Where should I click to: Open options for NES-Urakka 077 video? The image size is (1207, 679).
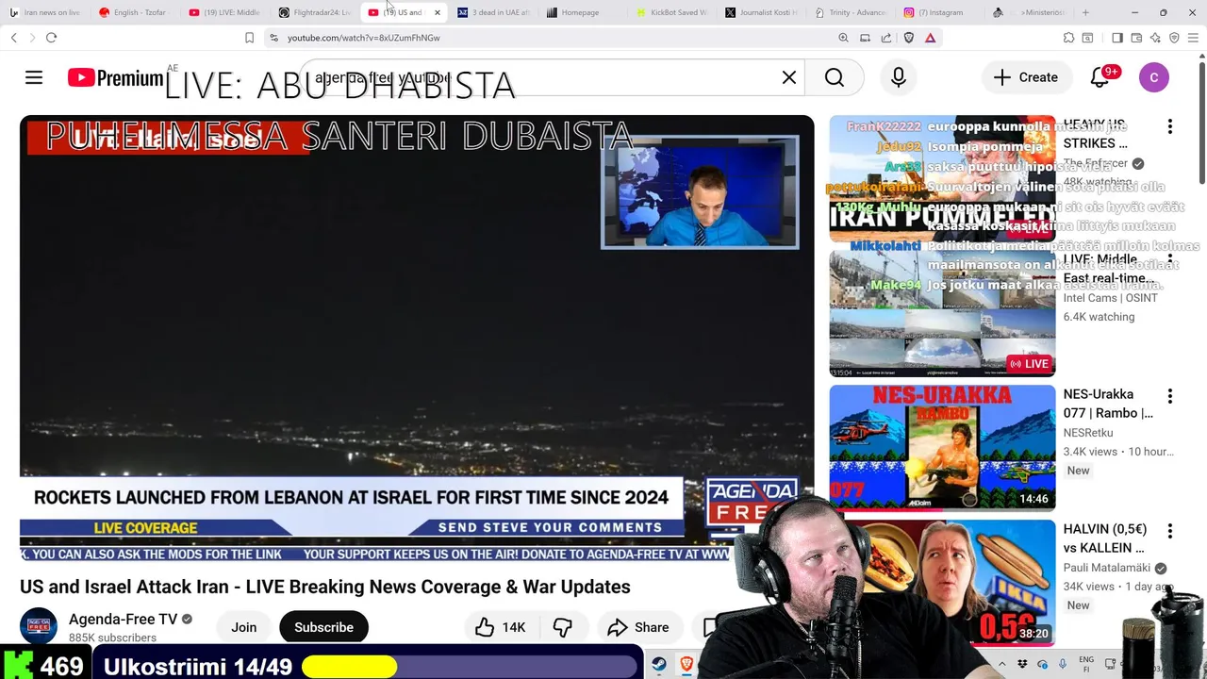(x=1170, y=396)
